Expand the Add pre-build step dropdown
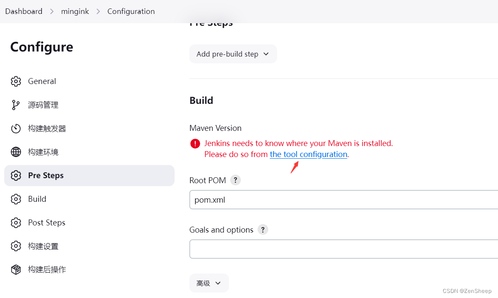Image resolution: width=498 pixels, height=298 pixels. coord(233,54)
